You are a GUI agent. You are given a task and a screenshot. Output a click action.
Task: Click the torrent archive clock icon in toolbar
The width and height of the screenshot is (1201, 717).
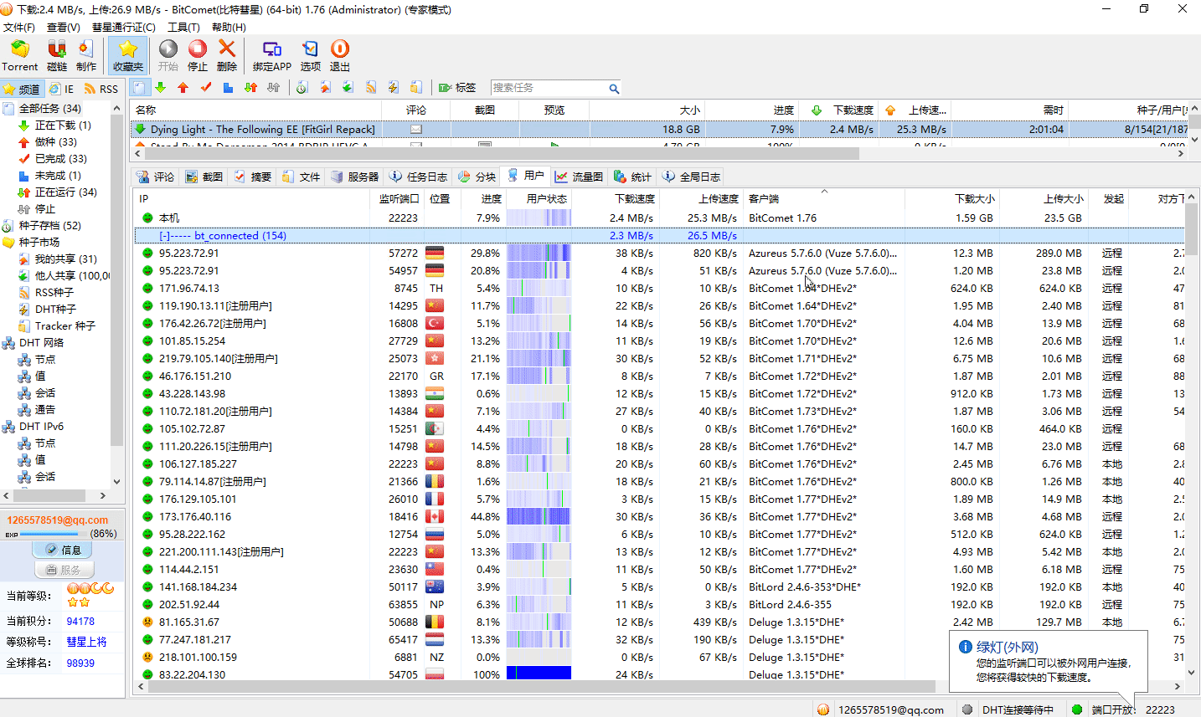click(302, 88)
